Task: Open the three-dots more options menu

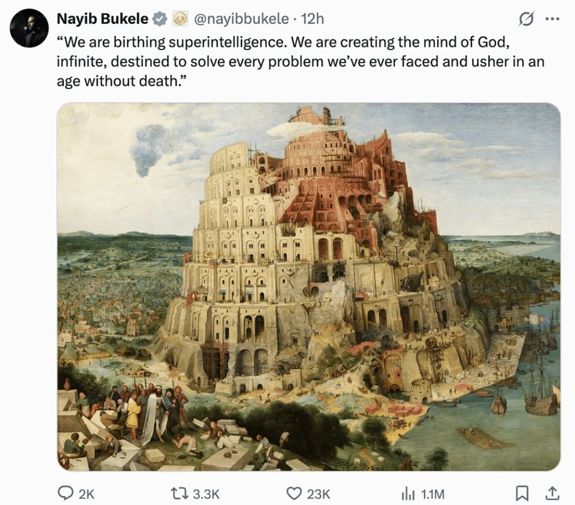Action: point(553,19)
